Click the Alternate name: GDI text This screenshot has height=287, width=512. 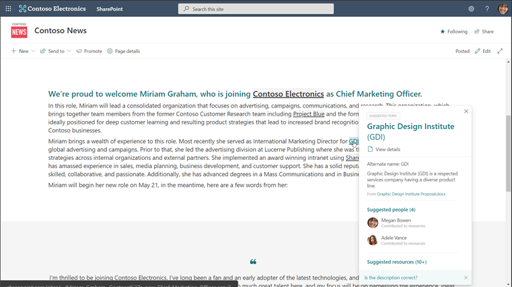click(x=388, y=164)
